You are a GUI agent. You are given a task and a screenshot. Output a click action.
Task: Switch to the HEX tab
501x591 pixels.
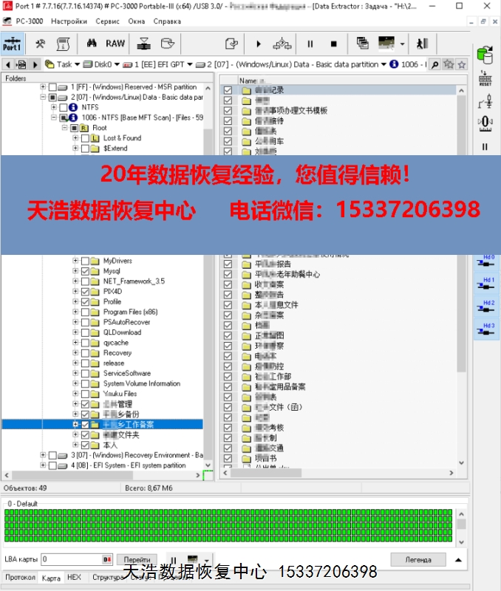click(x=74, y=578)
